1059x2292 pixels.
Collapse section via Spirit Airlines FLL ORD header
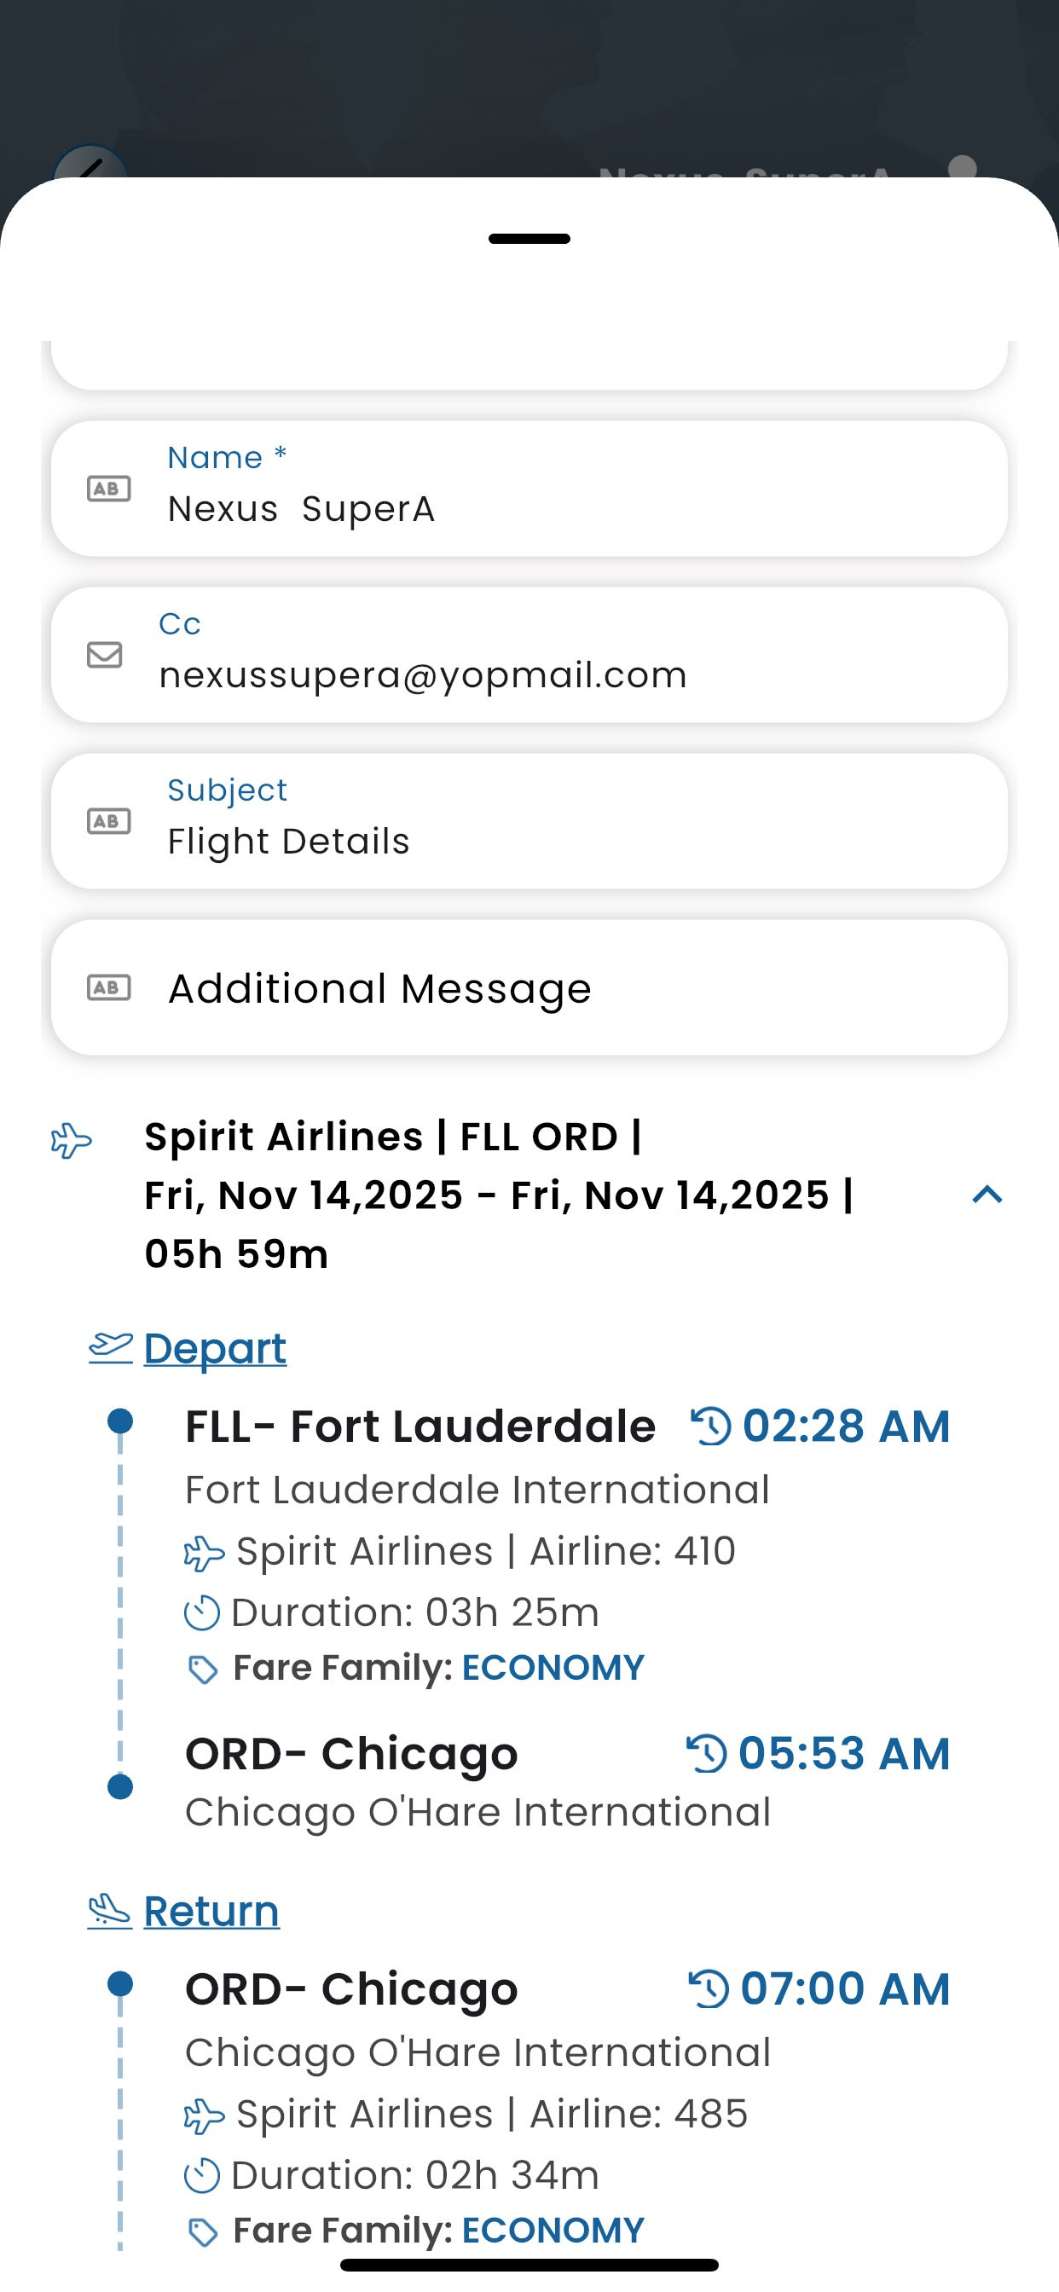click(x=498, y=1194)
